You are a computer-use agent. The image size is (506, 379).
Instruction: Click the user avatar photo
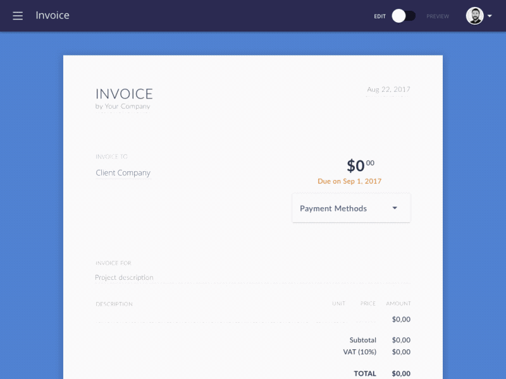(474, 16)
